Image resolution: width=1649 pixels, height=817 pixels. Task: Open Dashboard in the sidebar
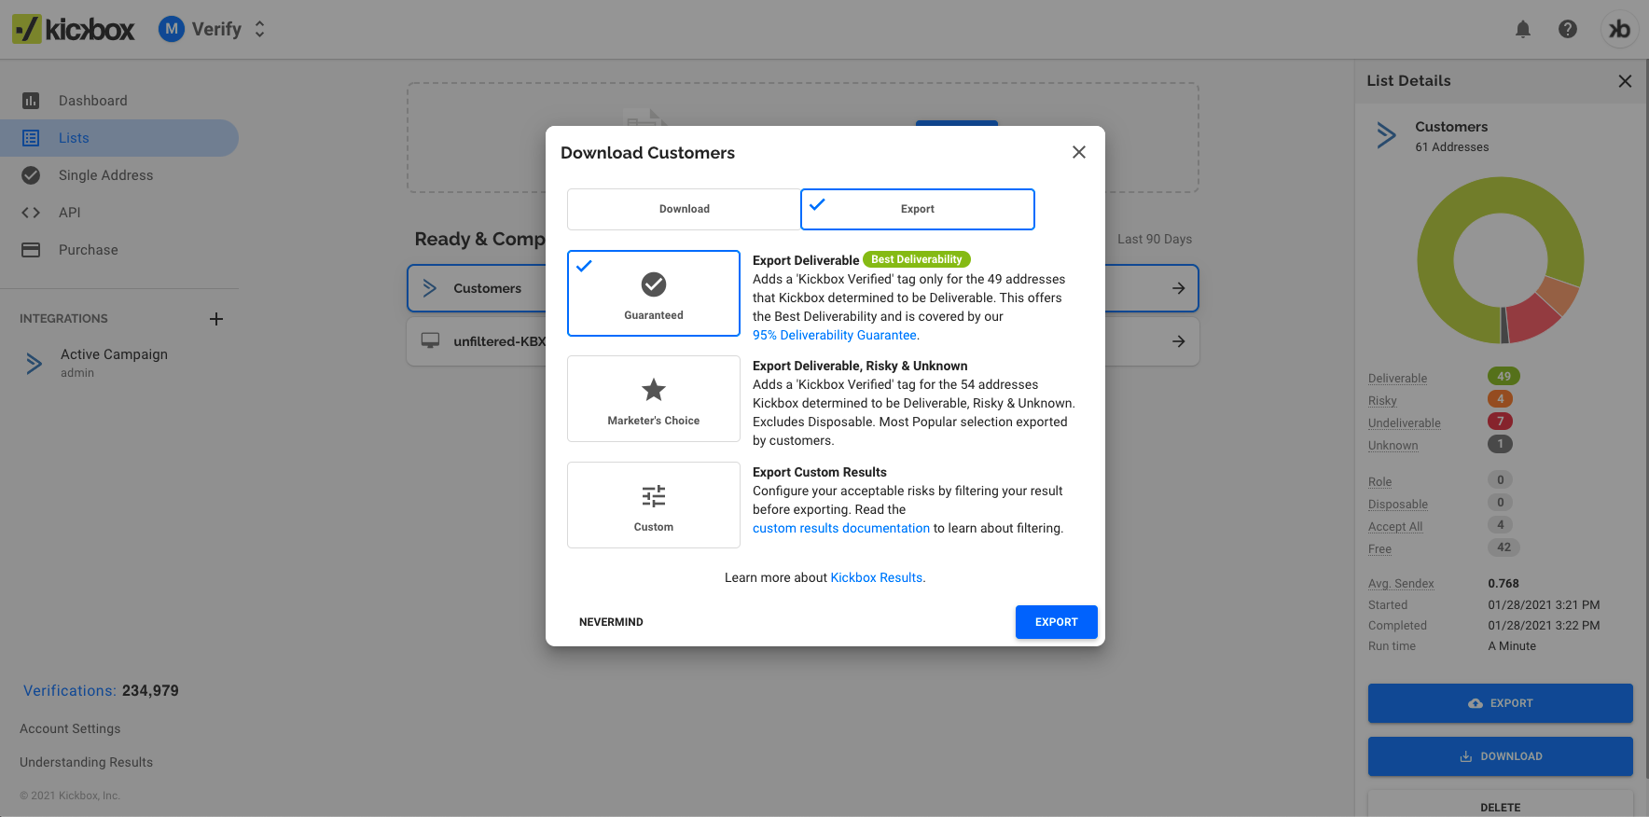coord(119,101)
